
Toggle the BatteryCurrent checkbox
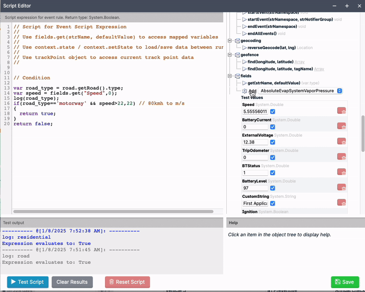click(x=272, y=127)
